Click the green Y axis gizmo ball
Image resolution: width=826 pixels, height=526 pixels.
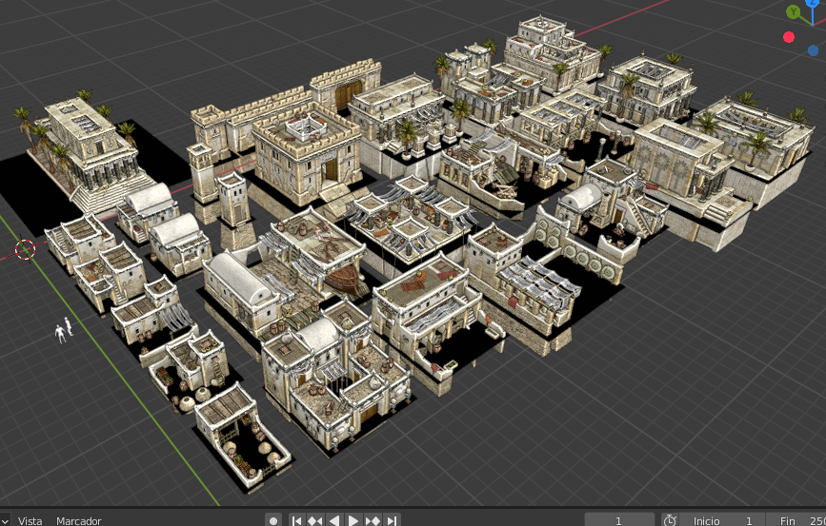point(794,12)
